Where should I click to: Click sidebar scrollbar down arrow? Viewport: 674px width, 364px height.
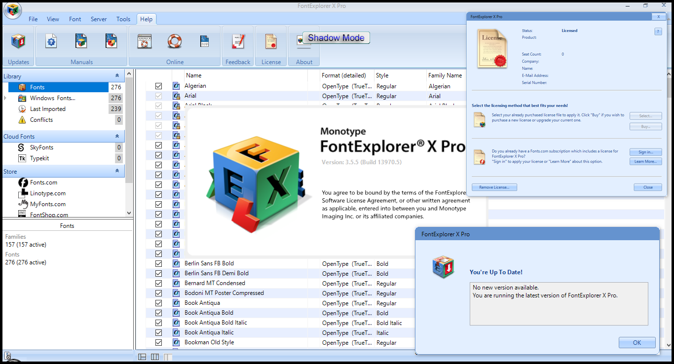(129, 213)
